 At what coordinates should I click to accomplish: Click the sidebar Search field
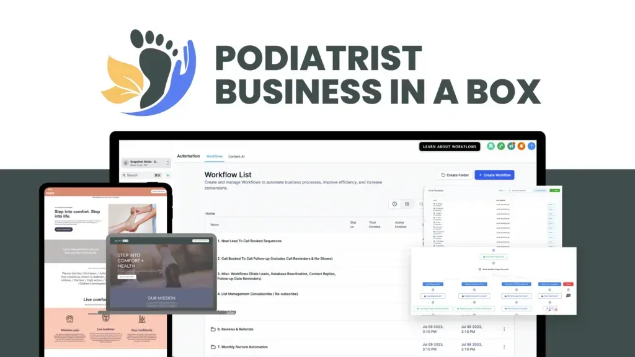pyautogui.click(x=142, y=175)
